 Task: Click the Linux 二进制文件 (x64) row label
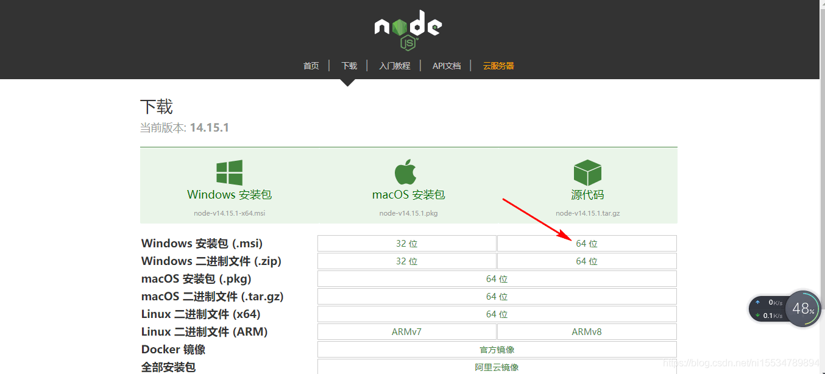[x=201, y=314]
